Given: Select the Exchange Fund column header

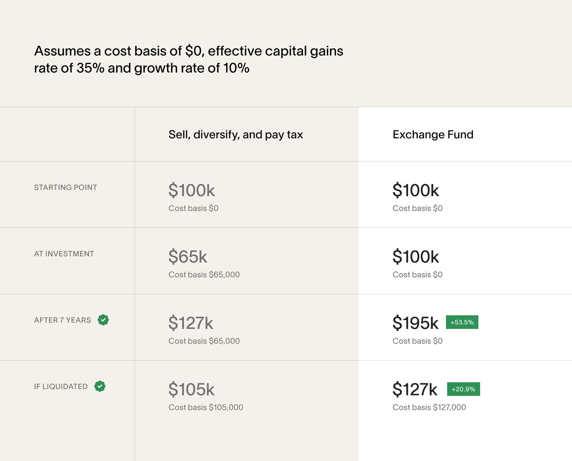Looking at the screenshot, I should click(x=433, y=135).
